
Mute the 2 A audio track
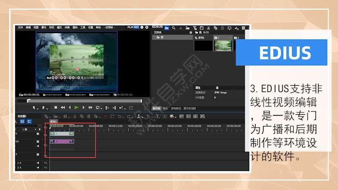point(38,167)
